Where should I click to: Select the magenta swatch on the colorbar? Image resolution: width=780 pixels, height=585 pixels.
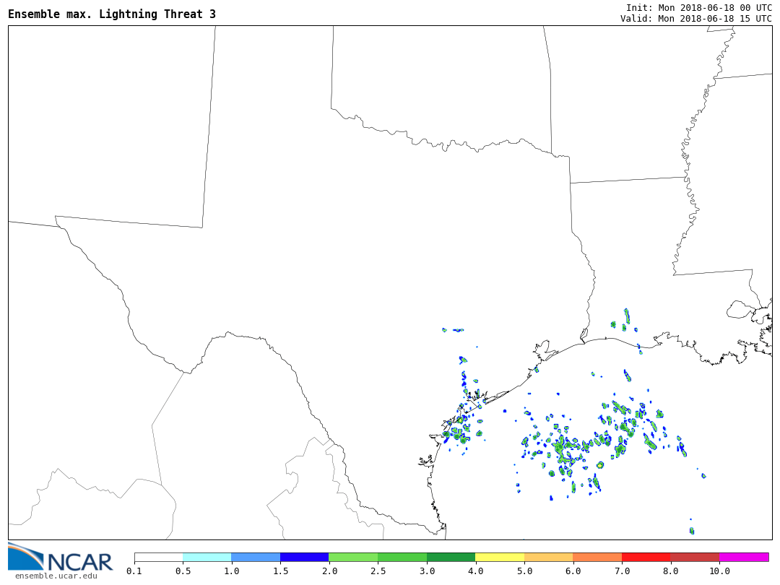pos(744,557)
